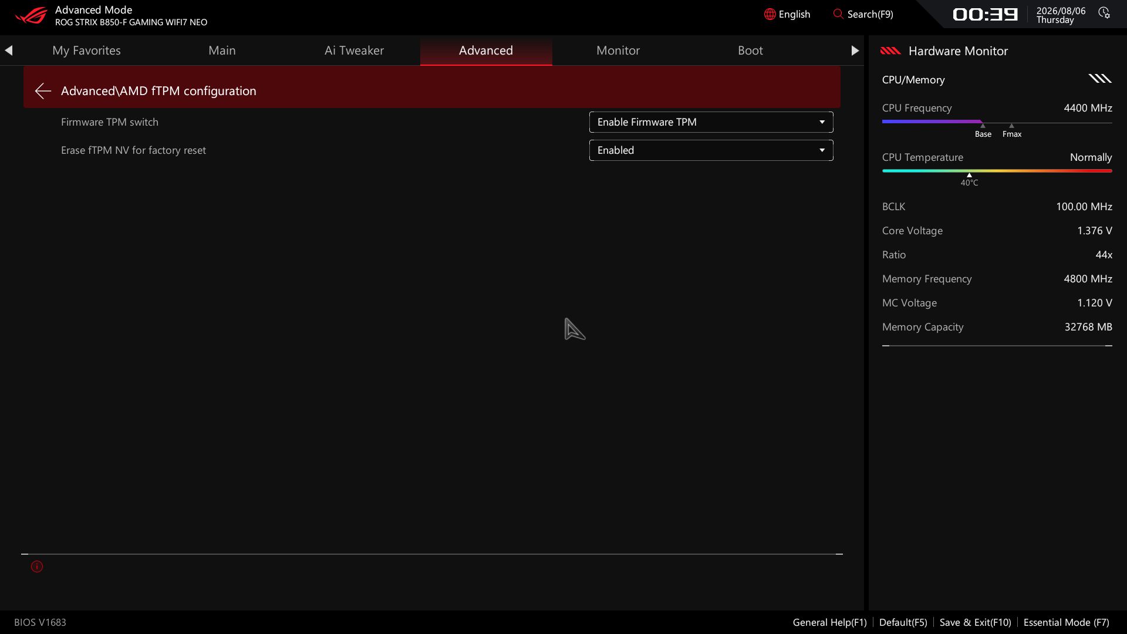Open the Monitor tab
The image size is (1127, 634).
pos(618,50)
